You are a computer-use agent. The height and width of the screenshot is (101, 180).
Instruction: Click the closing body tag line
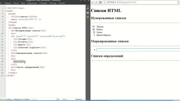[13, 73]
